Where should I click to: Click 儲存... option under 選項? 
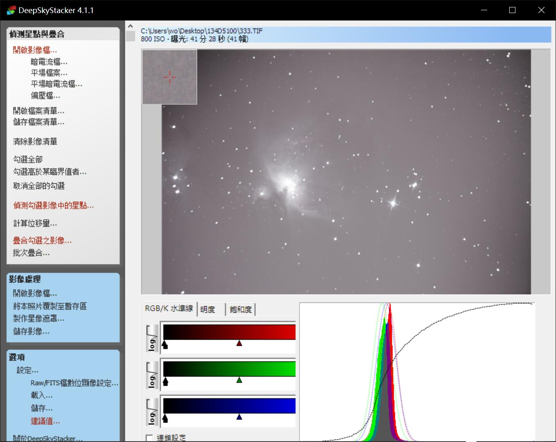pos(42,408)
